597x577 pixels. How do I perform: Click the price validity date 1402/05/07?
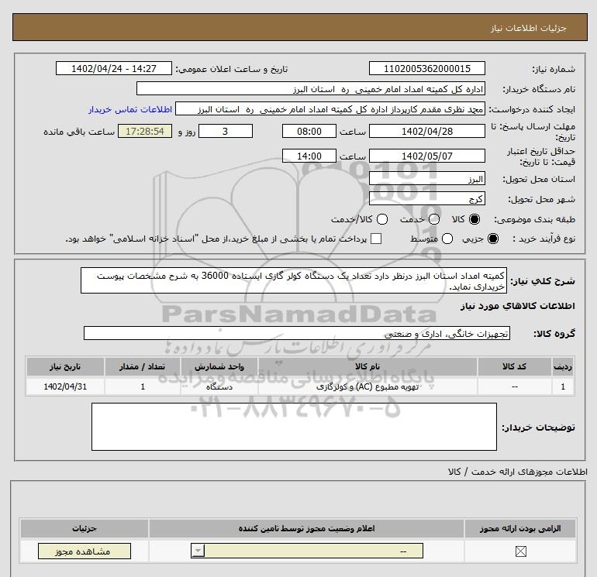click(x=426, y=156)
